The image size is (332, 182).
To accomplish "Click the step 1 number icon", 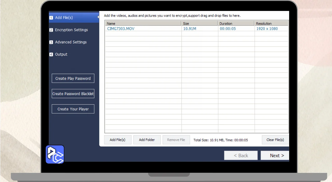I will tap(51, 18).
